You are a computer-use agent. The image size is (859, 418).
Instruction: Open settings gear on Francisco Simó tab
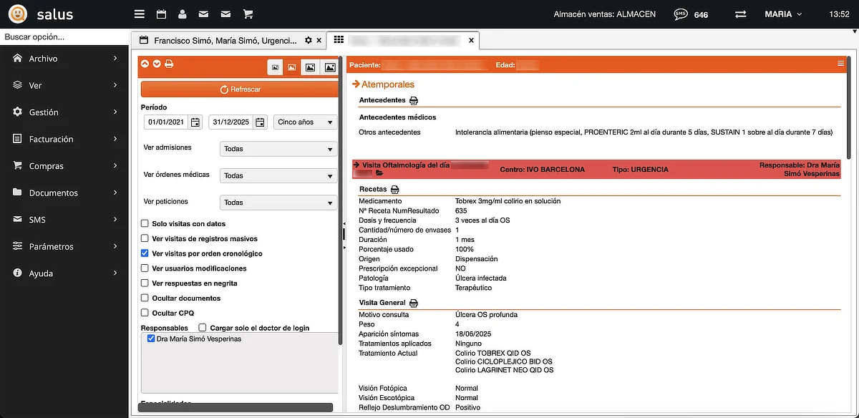coord(309,41)
